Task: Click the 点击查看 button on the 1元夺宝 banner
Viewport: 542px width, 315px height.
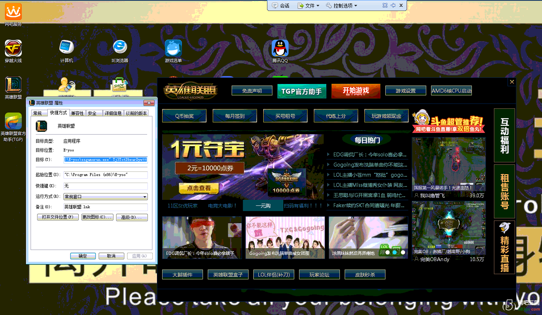Action: pyautogui.click(x=199, y=188)
